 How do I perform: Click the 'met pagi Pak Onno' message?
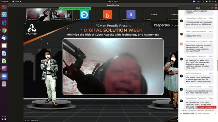[199, 36]
